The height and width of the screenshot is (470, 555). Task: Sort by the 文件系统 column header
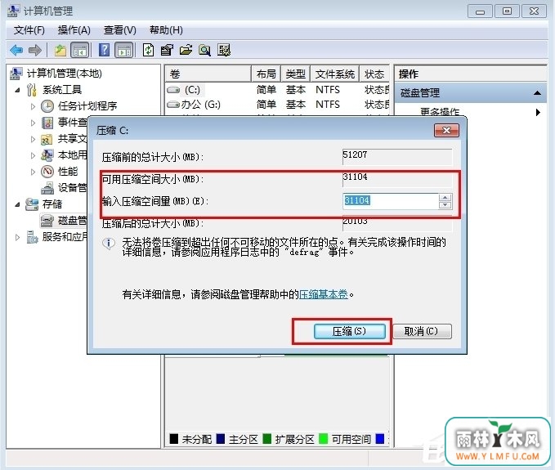(x=334, y=74)
